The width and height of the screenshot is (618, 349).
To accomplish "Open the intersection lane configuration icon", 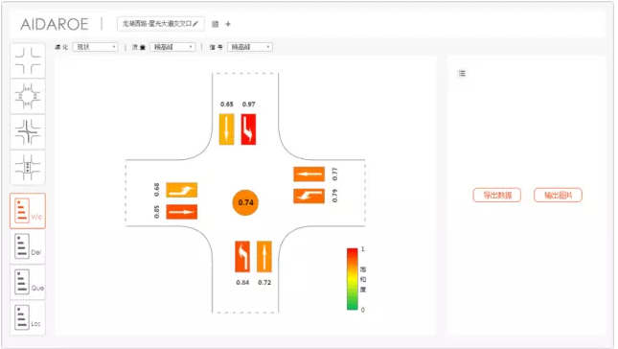I will pos(28,96).
